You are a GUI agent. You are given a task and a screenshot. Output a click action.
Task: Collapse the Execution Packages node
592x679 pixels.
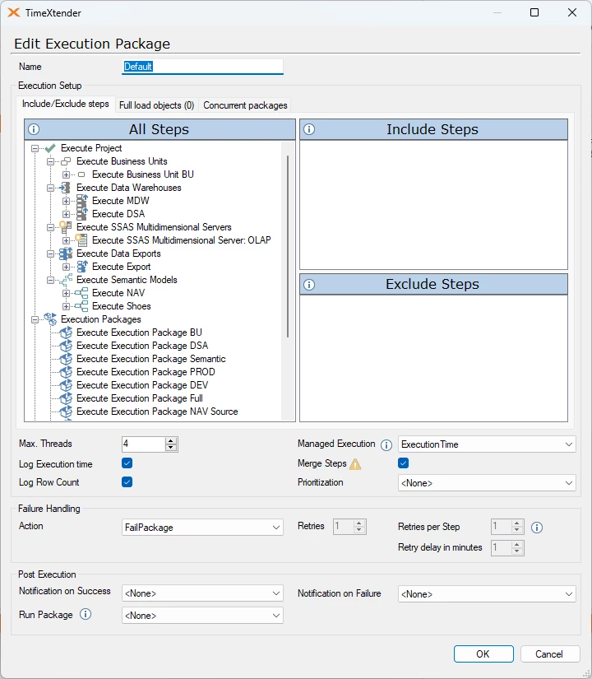[35, 319]
